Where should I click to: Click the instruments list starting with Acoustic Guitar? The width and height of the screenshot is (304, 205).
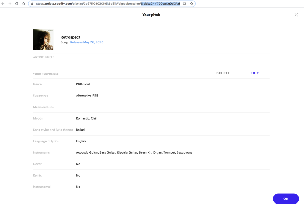134,152
